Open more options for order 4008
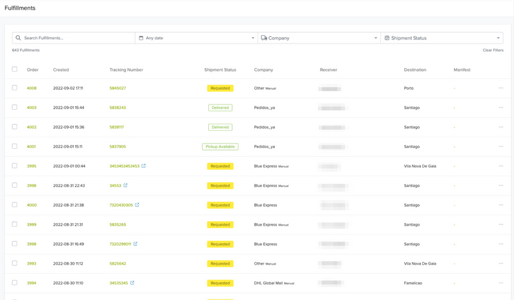 tap(501, 88)
